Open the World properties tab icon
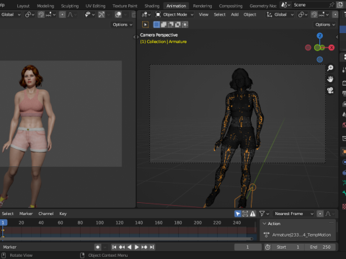This screenshot has height=259, width=346. (x=344, y=124)
